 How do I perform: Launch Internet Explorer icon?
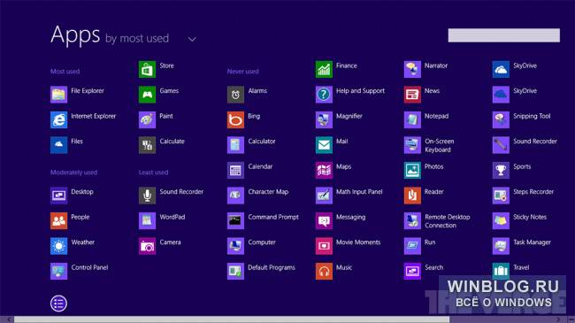point(58,119)
